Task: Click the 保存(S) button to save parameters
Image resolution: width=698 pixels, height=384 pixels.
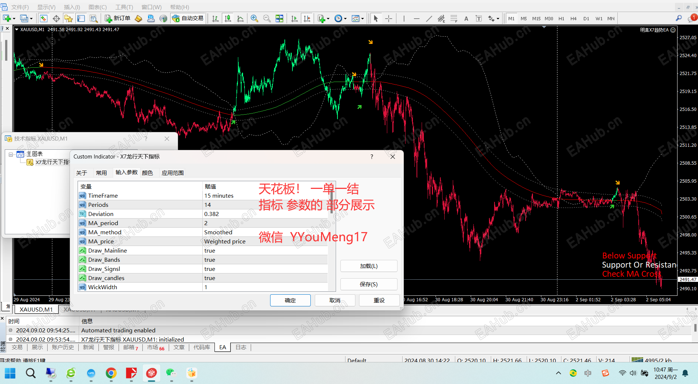Action: pos(369,284)
